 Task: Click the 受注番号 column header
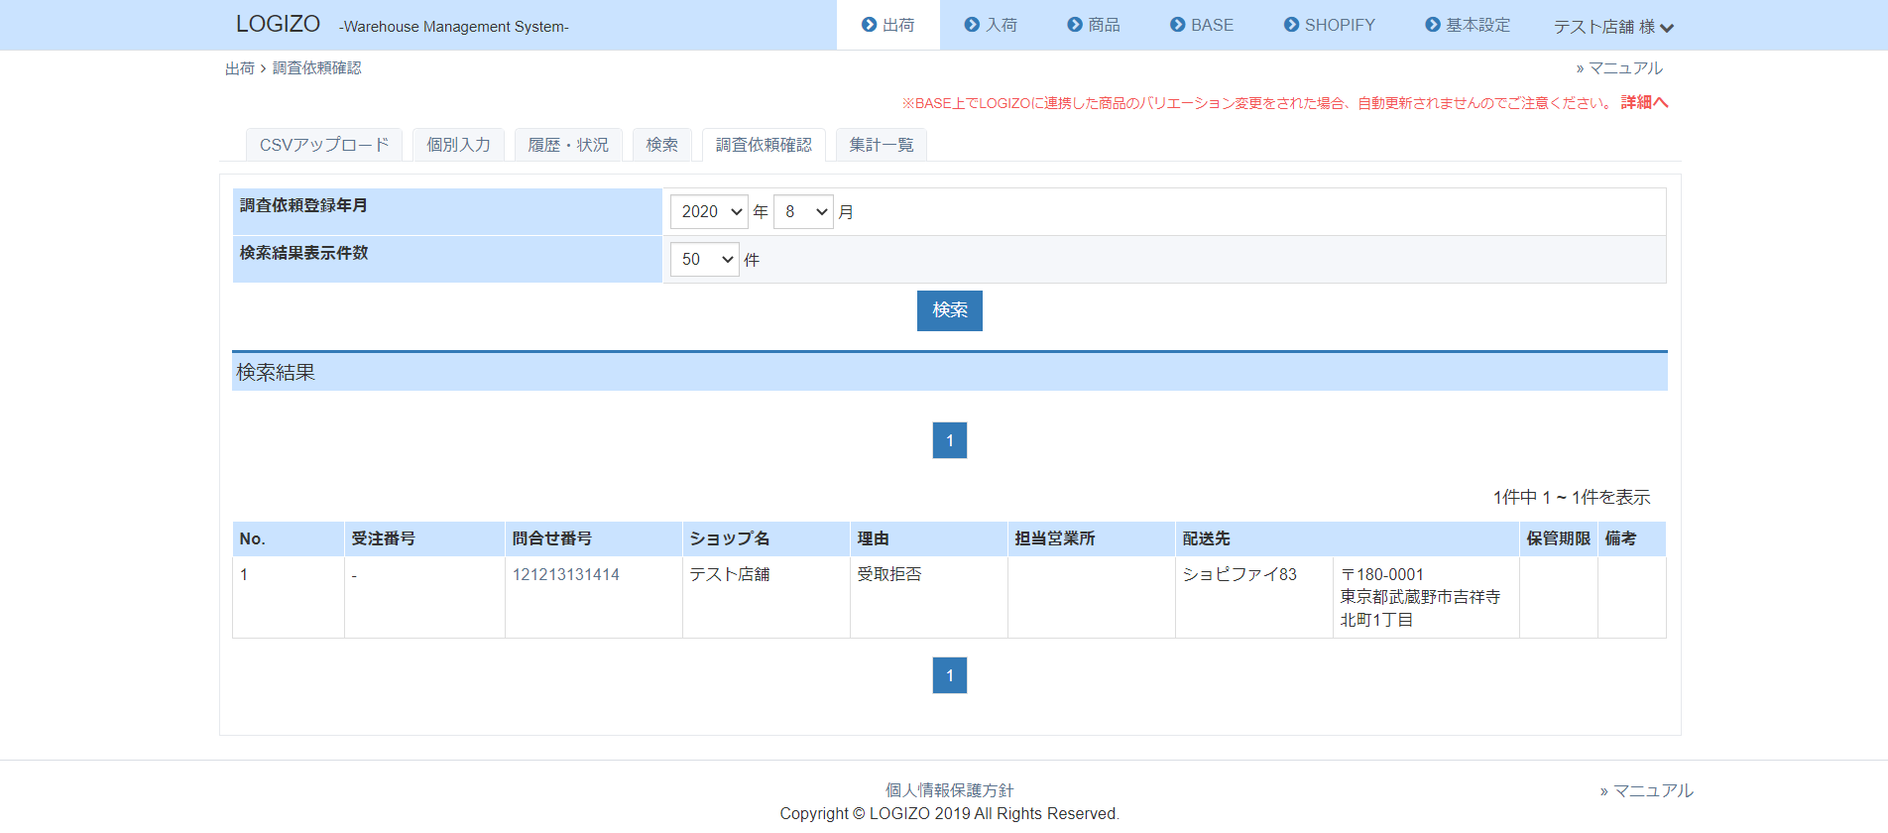424,538
